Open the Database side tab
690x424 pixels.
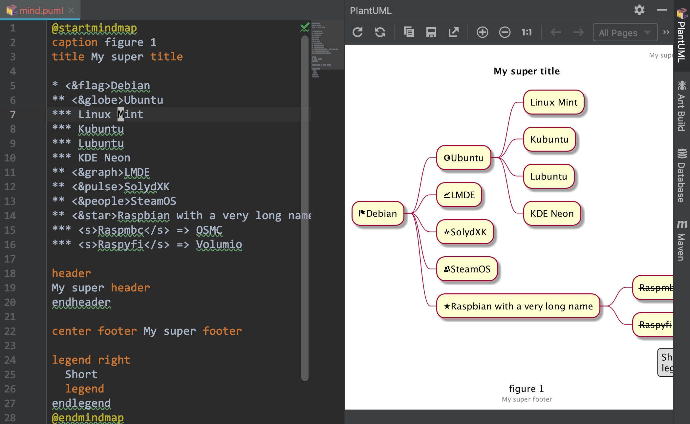coord(681,175)
